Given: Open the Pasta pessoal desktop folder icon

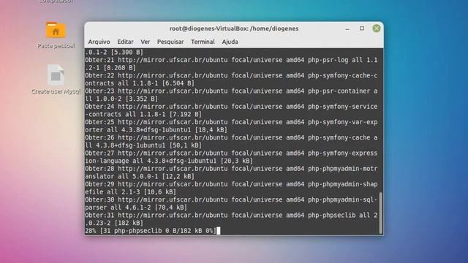Looking at the screenshot, I should (x=56, y=30).
